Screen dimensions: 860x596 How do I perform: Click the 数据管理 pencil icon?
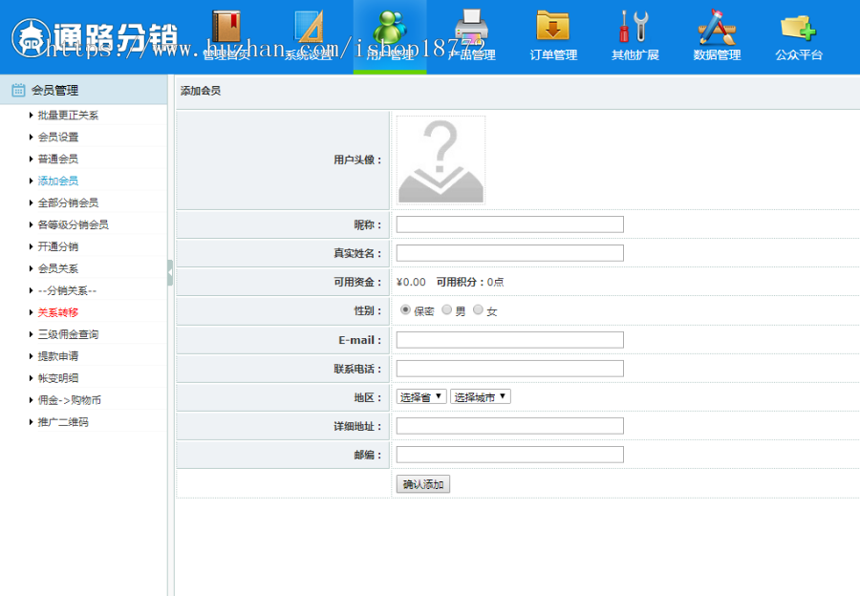(x=716, y=29)
